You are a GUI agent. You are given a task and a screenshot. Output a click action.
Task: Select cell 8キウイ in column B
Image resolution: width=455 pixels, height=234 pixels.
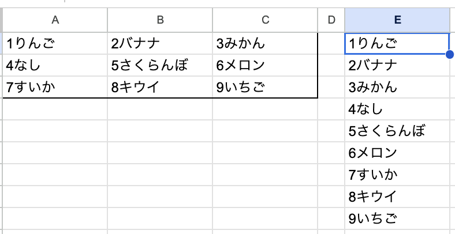pyautogui.click(x=160, y=87)
